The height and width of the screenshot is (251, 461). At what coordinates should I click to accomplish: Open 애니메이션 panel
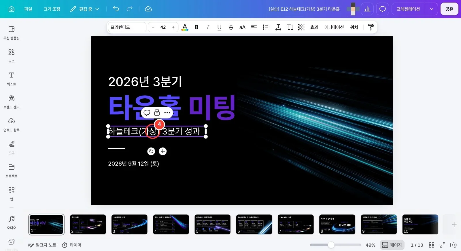(x=334, y=27)
